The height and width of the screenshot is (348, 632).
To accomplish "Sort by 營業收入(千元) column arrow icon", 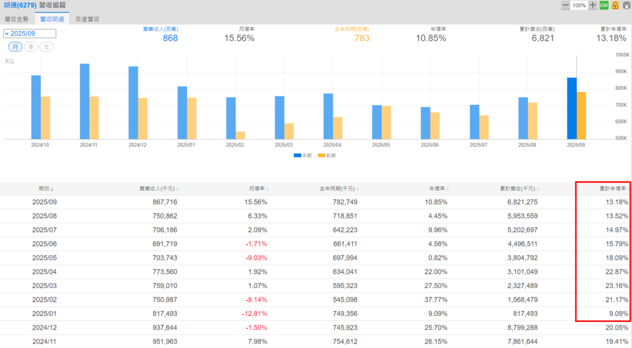I will coord(177,189).
